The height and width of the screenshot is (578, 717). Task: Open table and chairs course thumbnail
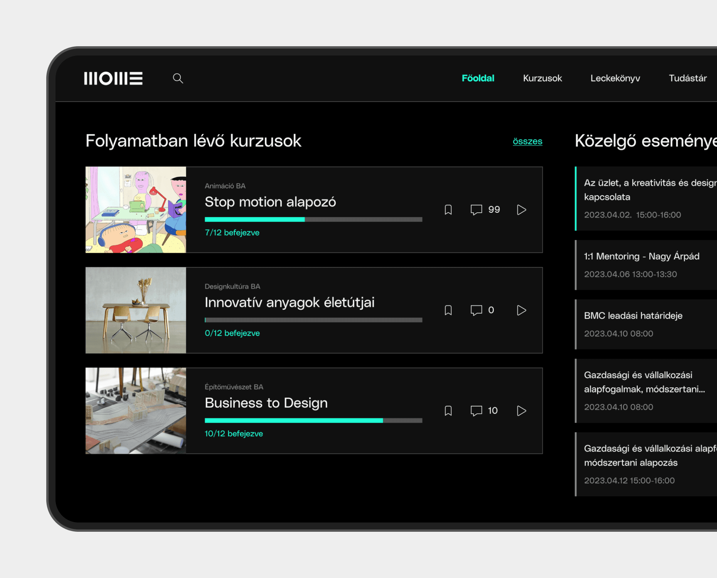tap(136, 310)
